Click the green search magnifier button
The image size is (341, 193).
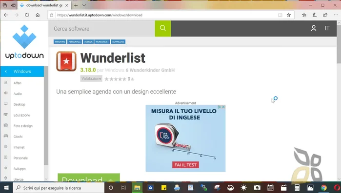pyautogui.click(x=162, y=29)
